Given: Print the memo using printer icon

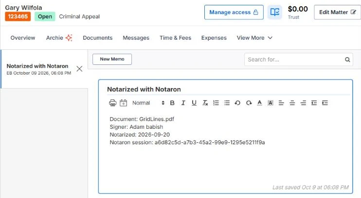Looking at the screenshot, I should 112,103.
